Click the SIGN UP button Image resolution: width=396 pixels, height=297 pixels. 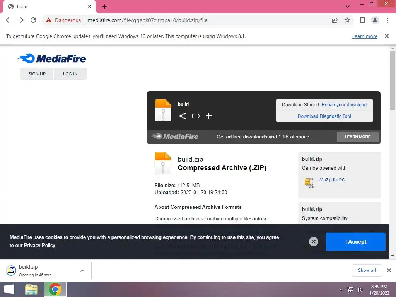click(37, 74)
